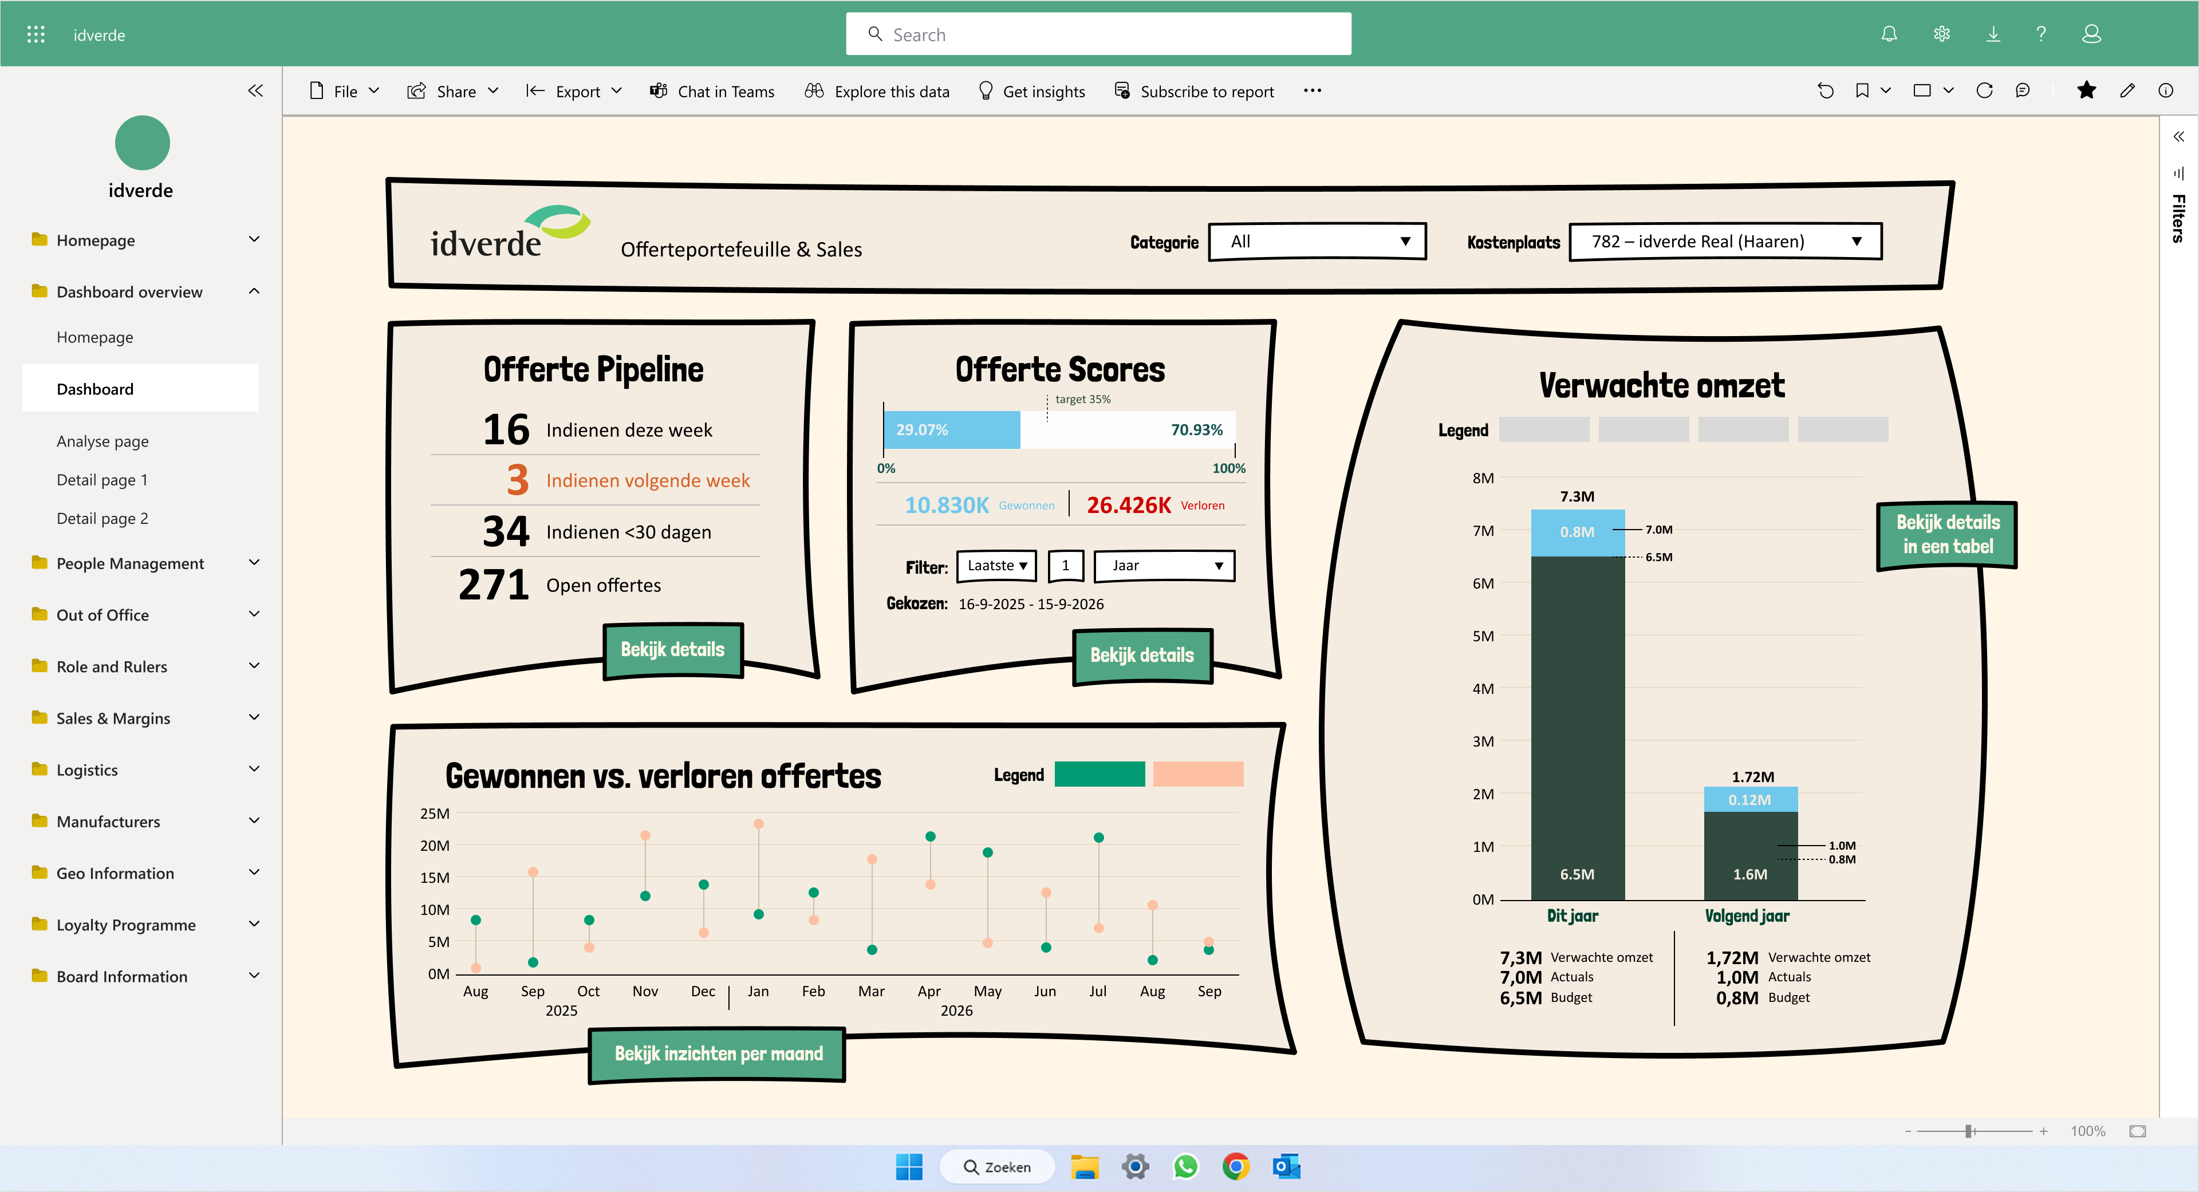Select Analyse page in navigation
This screenshot has height=1192, width=2199.
103,441
